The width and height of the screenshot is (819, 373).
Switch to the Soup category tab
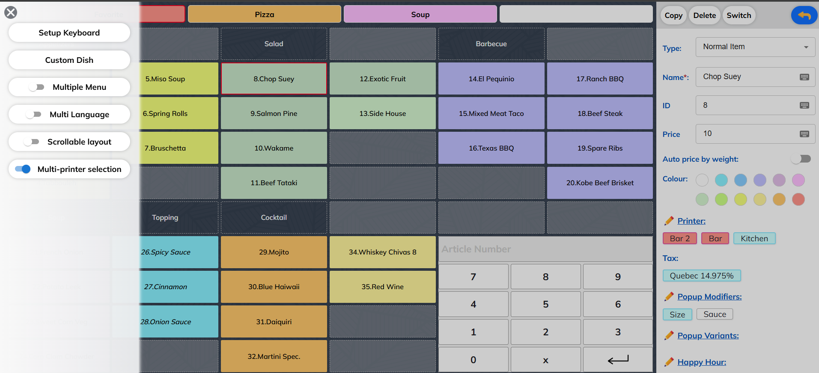coord(420,14)
